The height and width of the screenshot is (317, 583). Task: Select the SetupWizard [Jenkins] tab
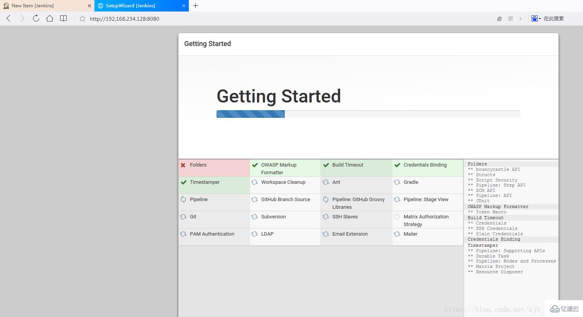[142, 6]
